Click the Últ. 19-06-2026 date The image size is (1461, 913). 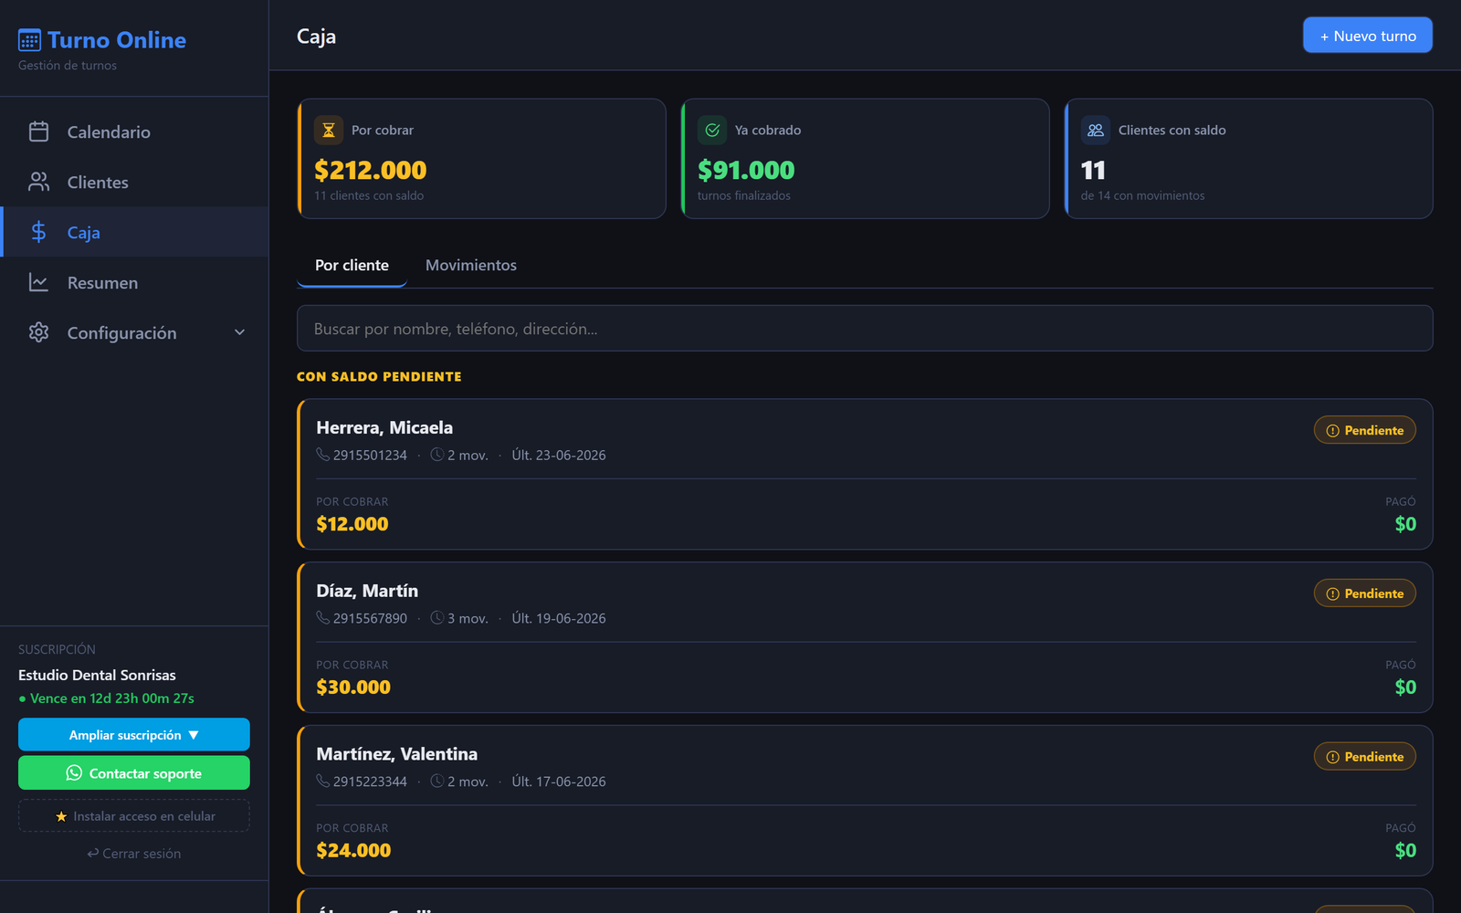tap(559, 618)
